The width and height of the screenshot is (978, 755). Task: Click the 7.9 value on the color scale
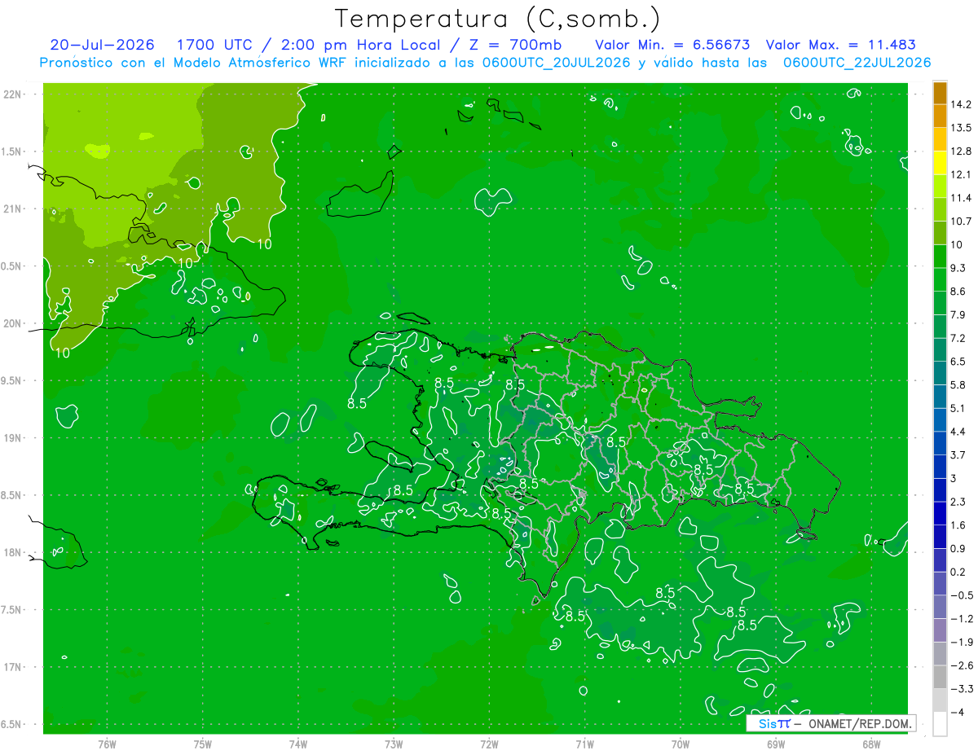pyautogui.click(x=958, y=315)
